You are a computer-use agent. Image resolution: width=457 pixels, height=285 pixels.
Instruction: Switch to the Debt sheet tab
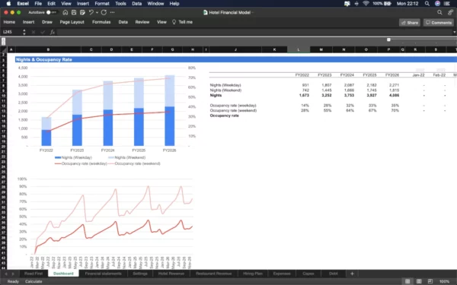pos(334,274)
